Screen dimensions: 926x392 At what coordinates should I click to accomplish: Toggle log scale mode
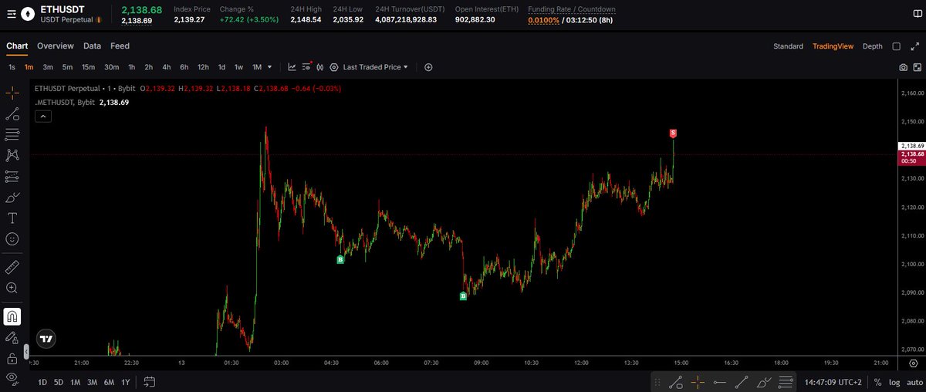point(894,382)
